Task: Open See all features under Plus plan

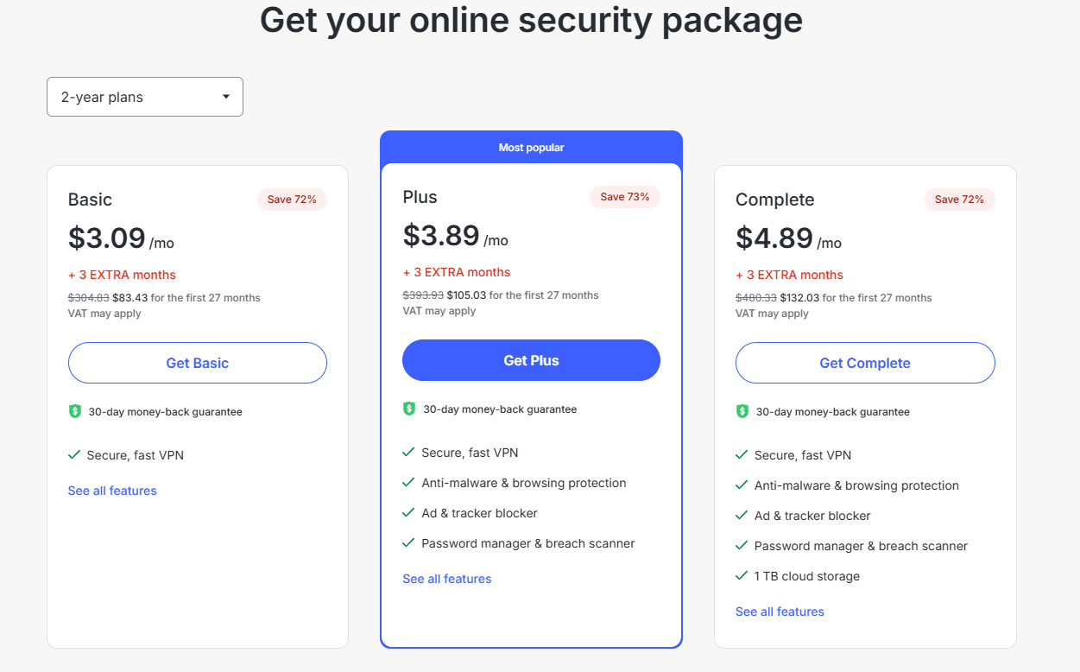Action: [x=447, y=579]
